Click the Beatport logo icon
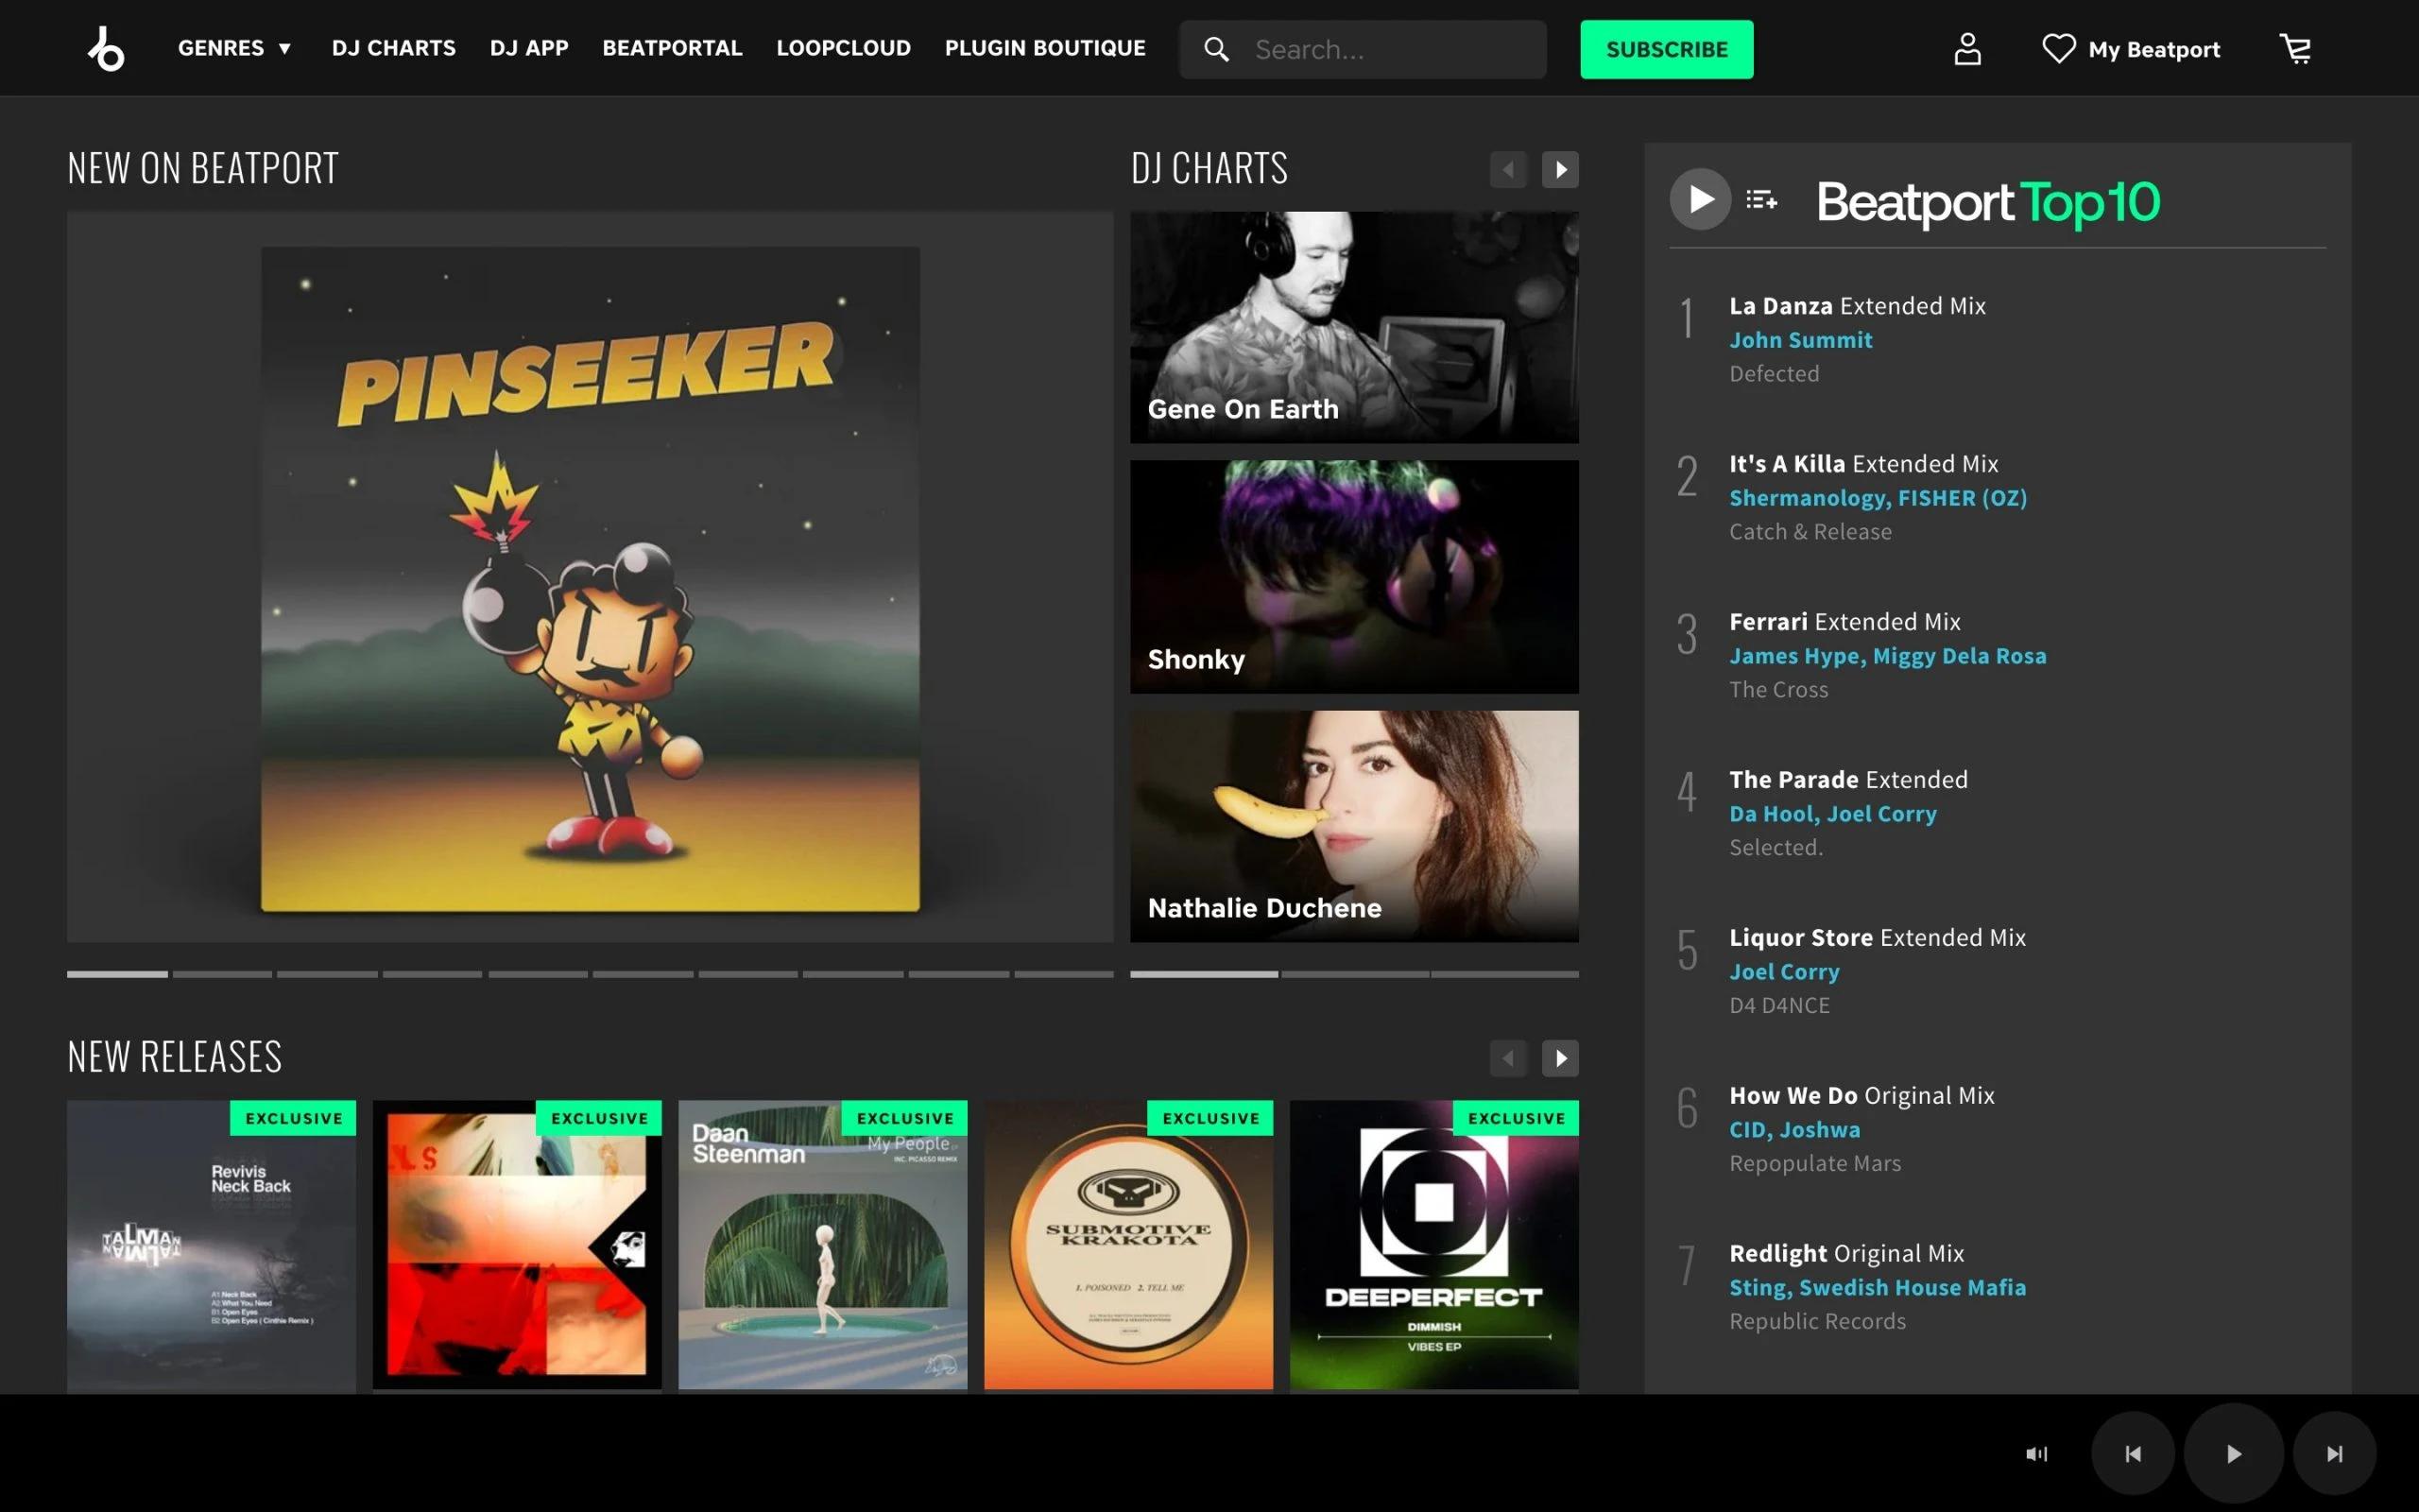Image resolution: width=2419 pixels, height=1512 pixels. pos(106,49)
